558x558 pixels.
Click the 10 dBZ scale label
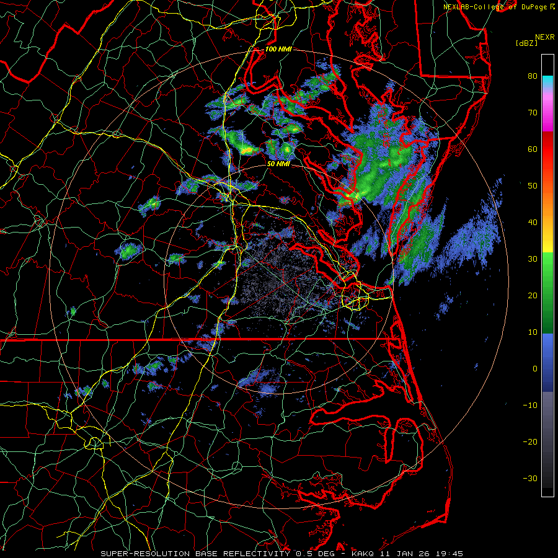click(533, 332)
